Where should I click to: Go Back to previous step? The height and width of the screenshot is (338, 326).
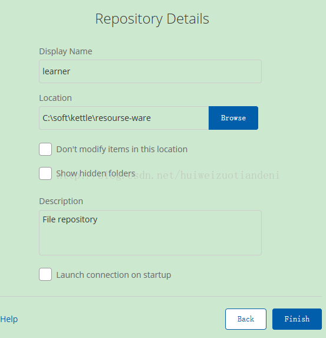[x=246, y=319]
